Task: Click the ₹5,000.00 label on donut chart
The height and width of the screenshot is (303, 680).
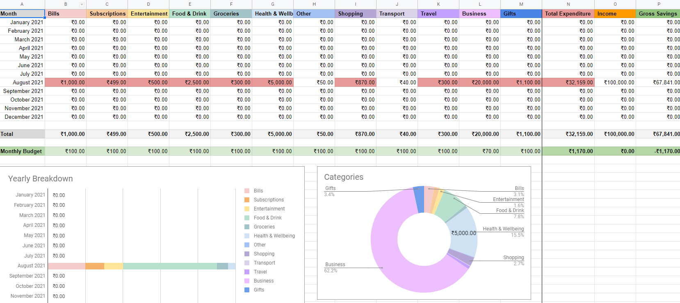Action: tap(463, 233)
